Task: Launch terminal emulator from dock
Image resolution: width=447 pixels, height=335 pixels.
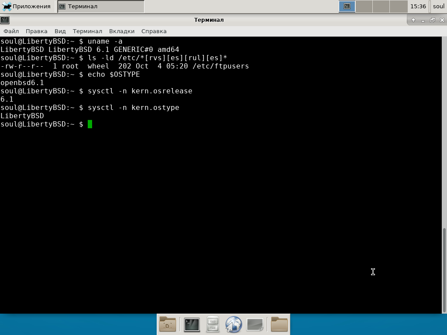Action: coord(192,325)
